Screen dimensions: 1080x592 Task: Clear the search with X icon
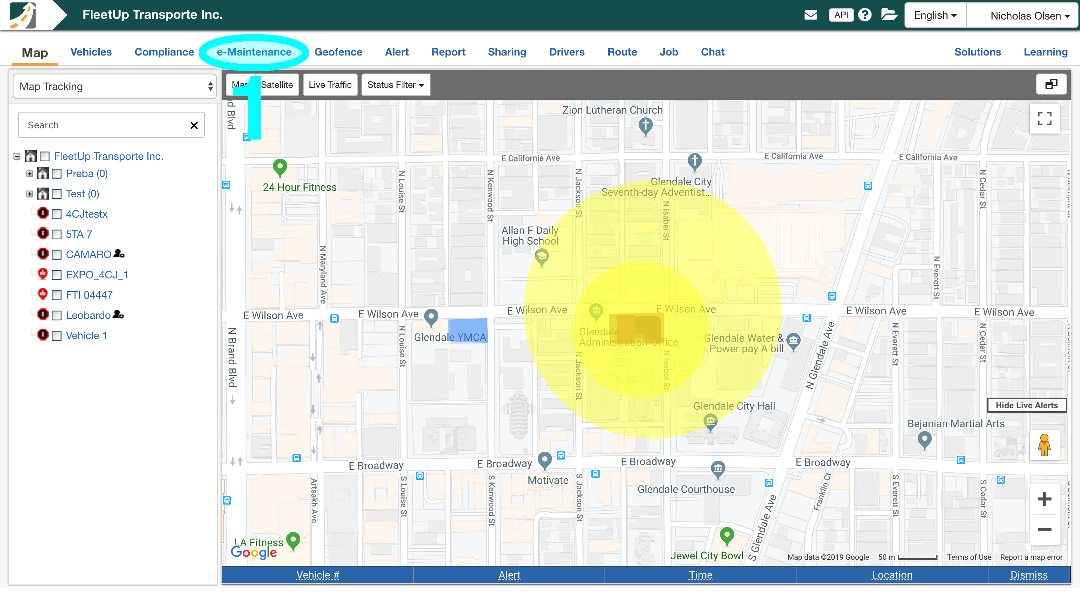194,125
